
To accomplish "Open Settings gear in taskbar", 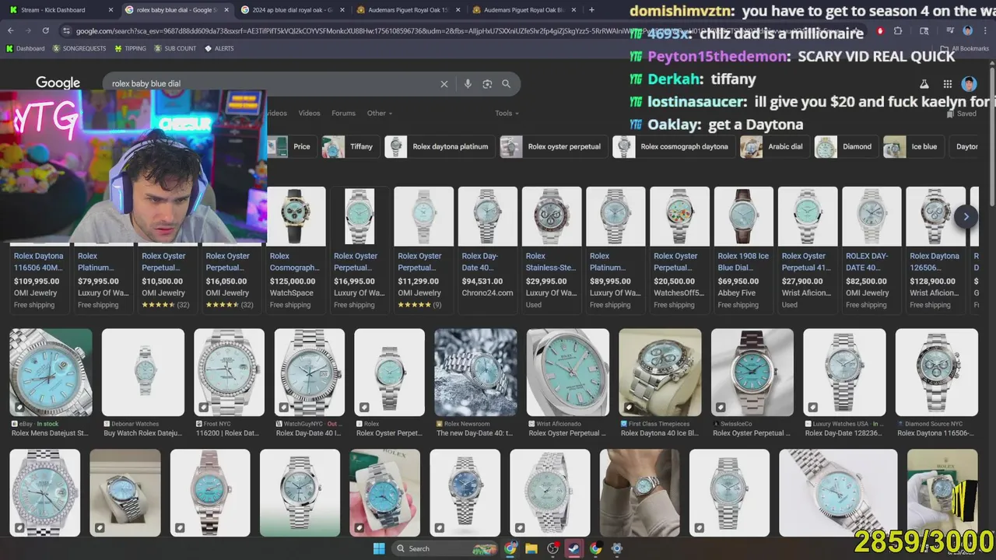I will pyautogui.click(x=617, y=548).
